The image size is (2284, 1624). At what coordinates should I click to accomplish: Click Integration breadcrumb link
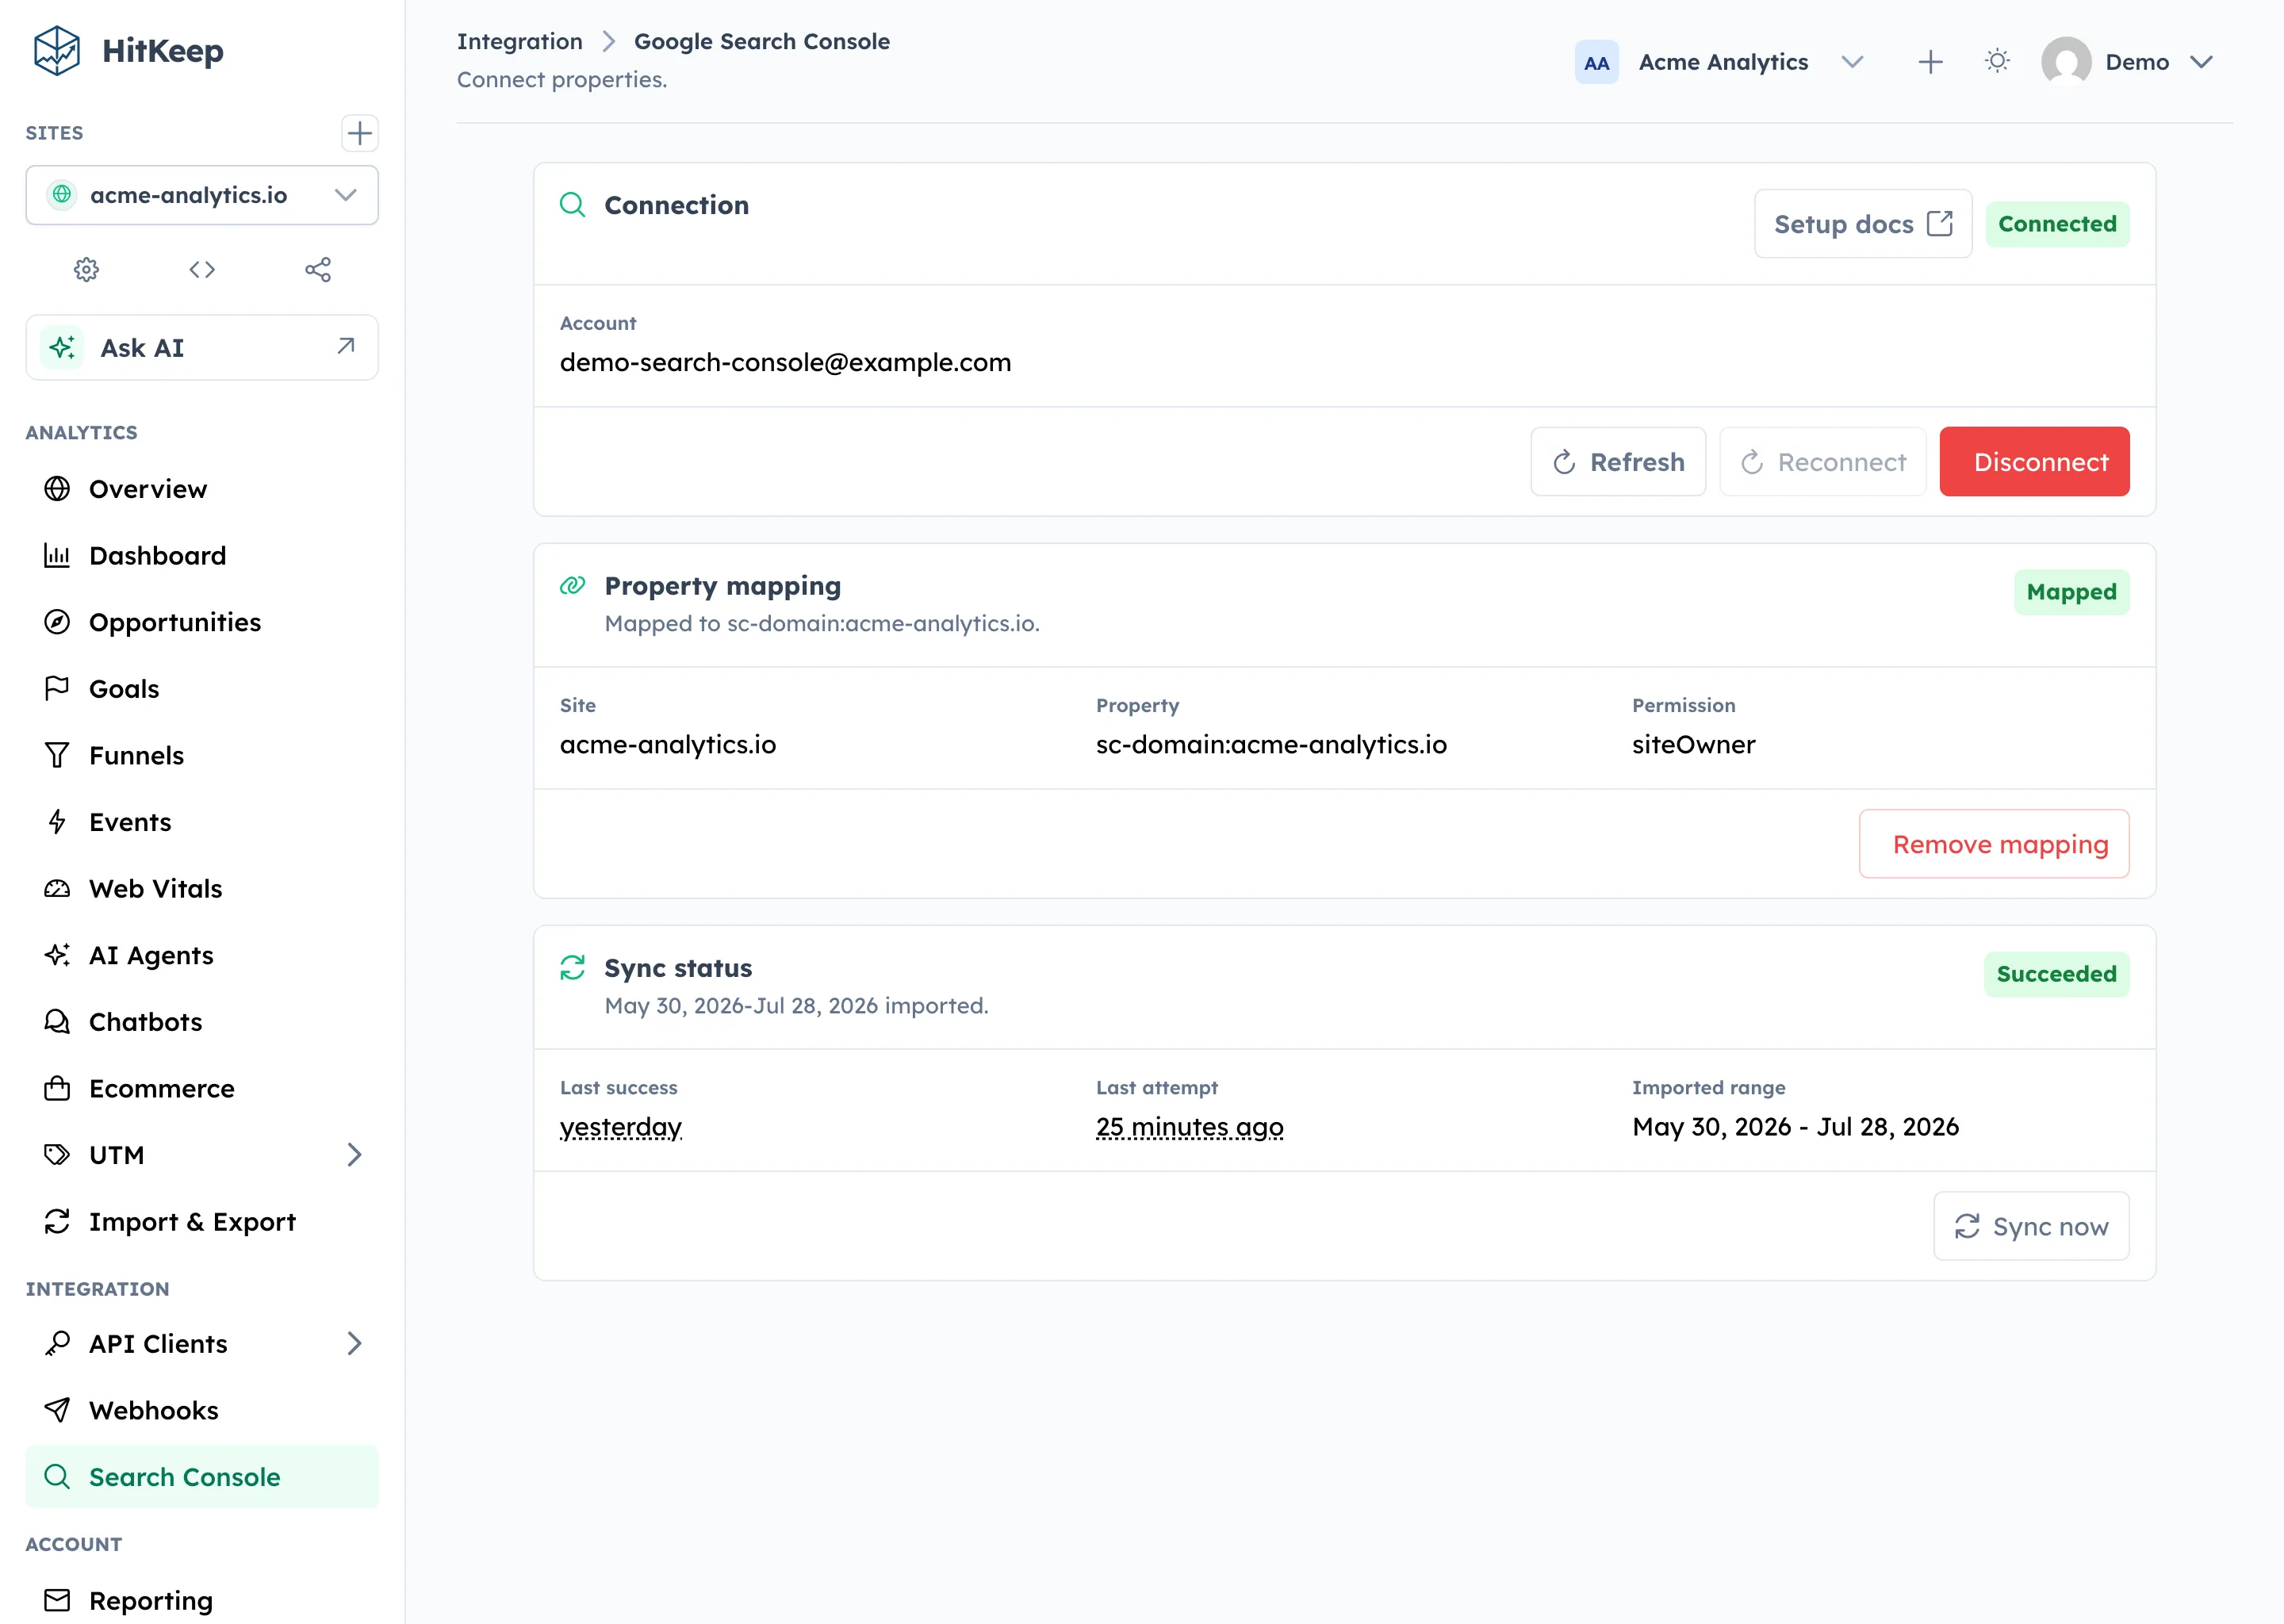coord(519,41)
